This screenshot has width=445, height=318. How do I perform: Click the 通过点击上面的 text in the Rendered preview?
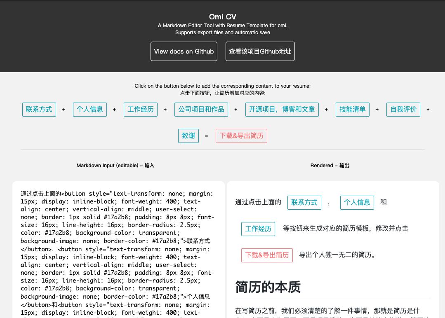(x=258, y=202)
